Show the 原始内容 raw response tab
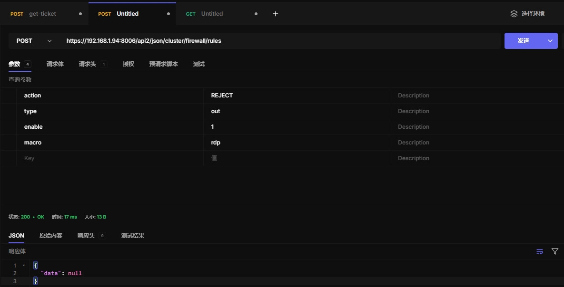The width and height of the screenshot is (564, 287). click(x=50, y=236)
